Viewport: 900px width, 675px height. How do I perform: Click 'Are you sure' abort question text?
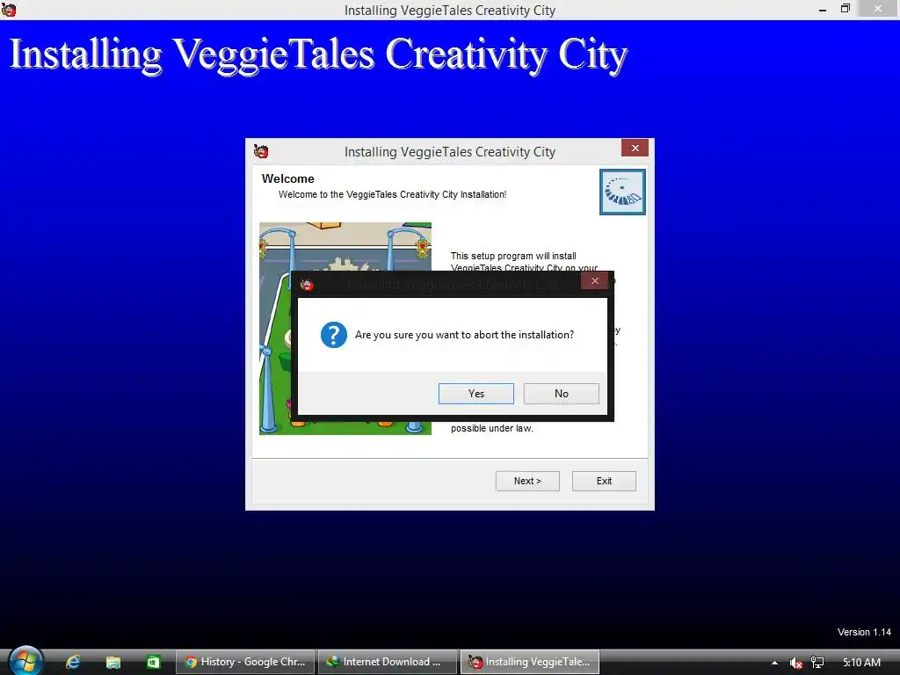tap(464, 335)
